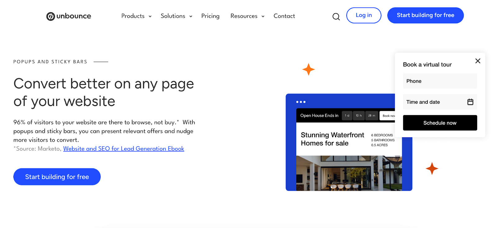The image size is (497, 228).
Task: Click the header Start building for free button
Action: point(425,15)
